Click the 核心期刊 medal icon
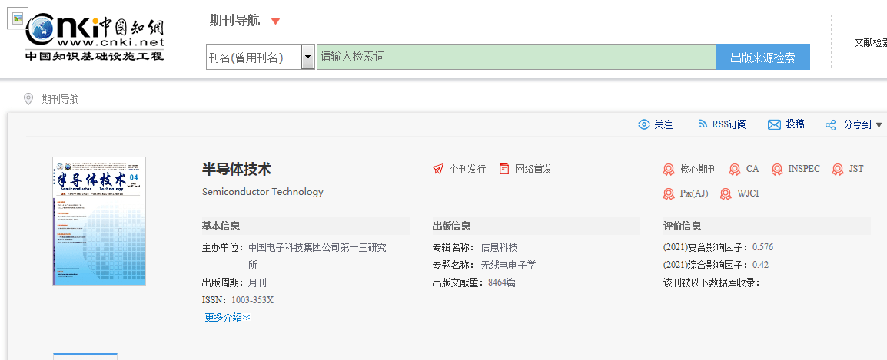 click(x=669, y=170)
